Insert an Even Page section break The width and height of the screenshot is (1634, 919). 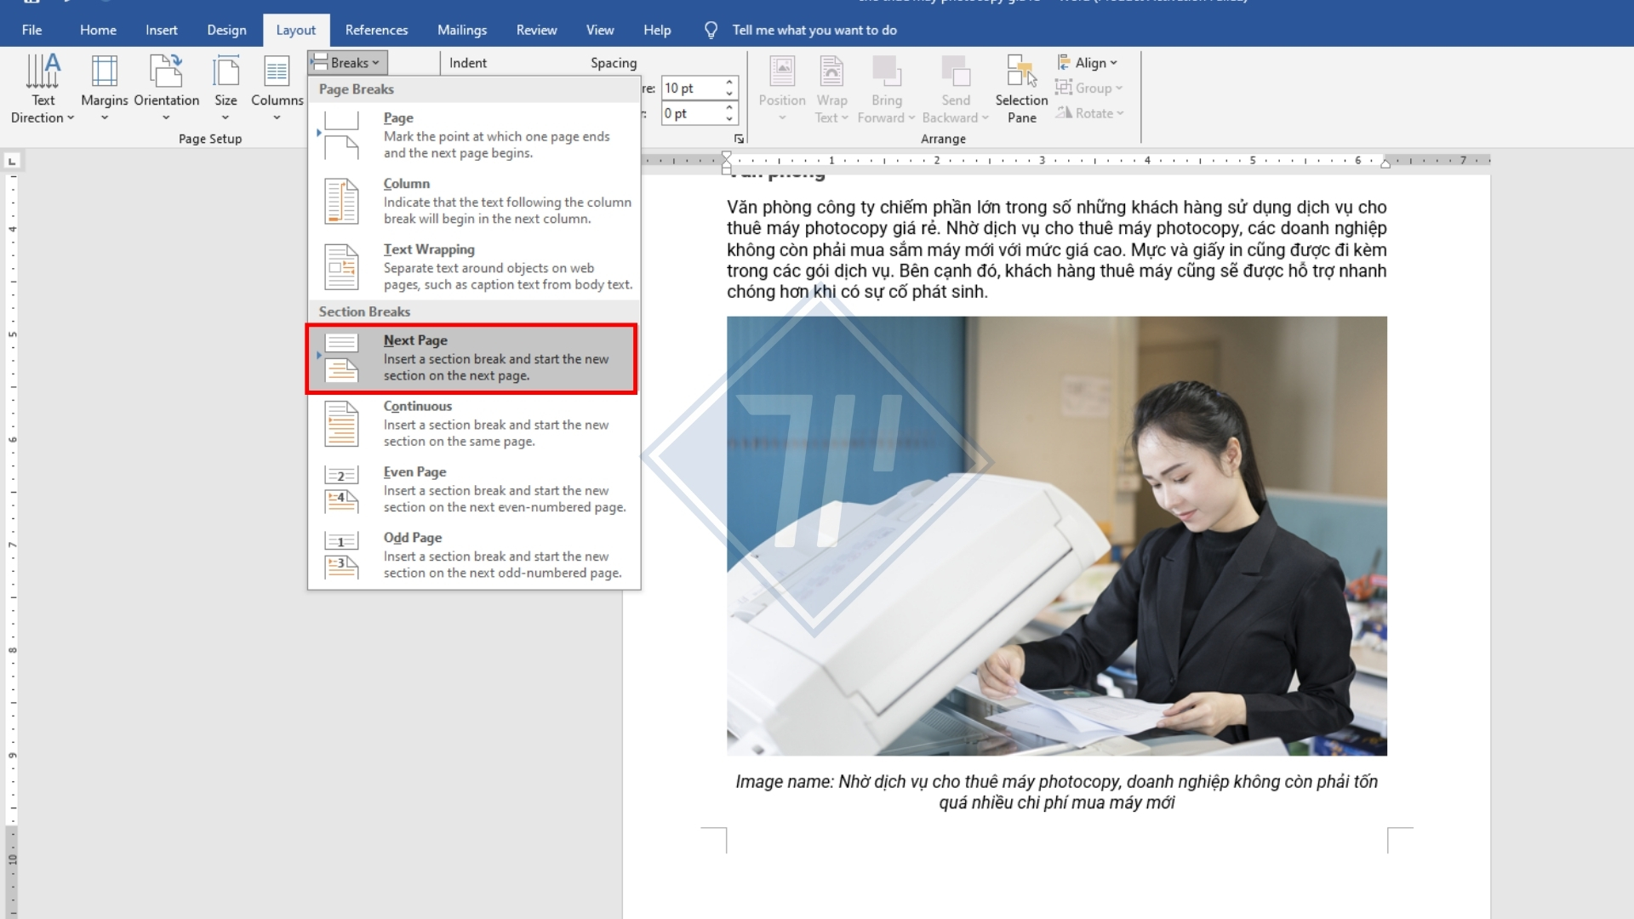click(x=474, y=488)
